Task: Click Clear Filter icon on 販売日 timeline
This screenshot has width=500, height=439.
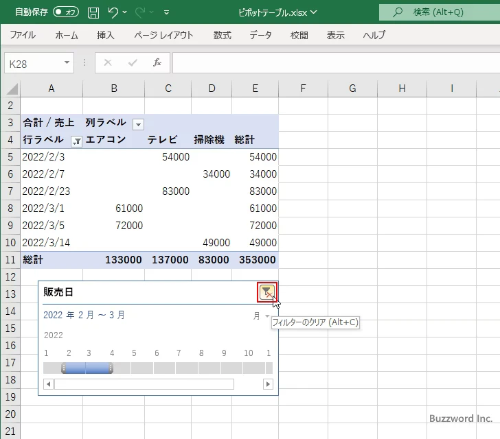Action: (x=267, y=292)
